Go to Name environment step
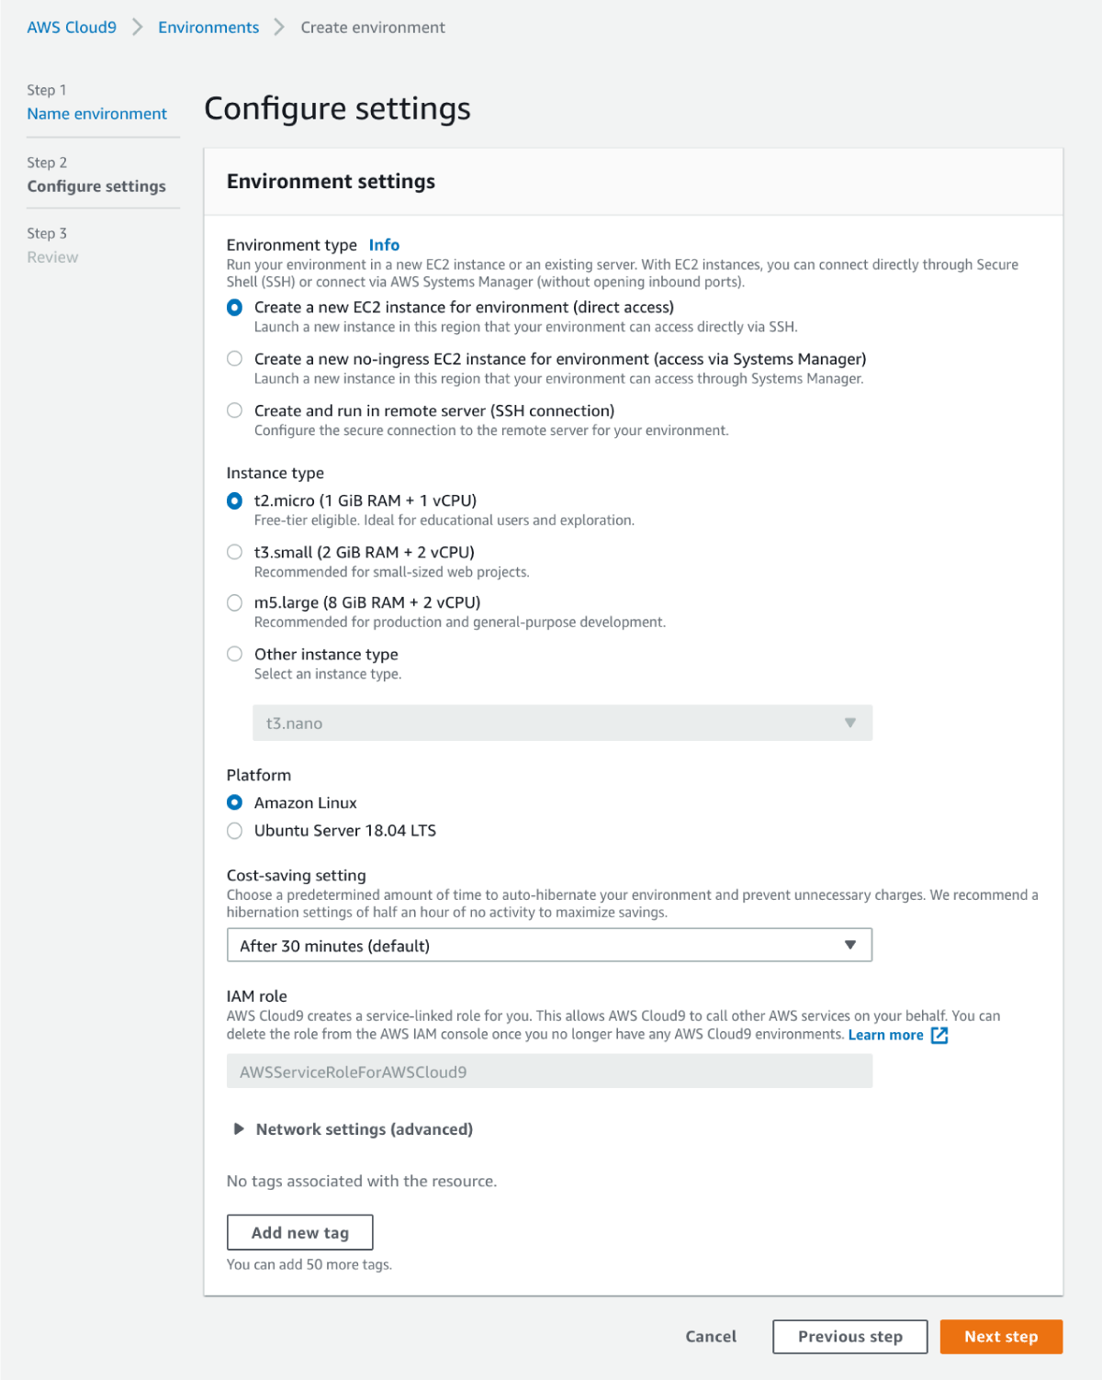 click(96, 114)
